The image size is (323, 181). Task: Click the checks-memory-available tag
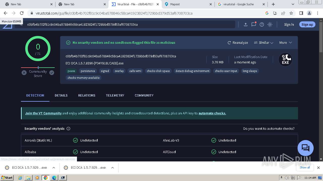[84, 78]
